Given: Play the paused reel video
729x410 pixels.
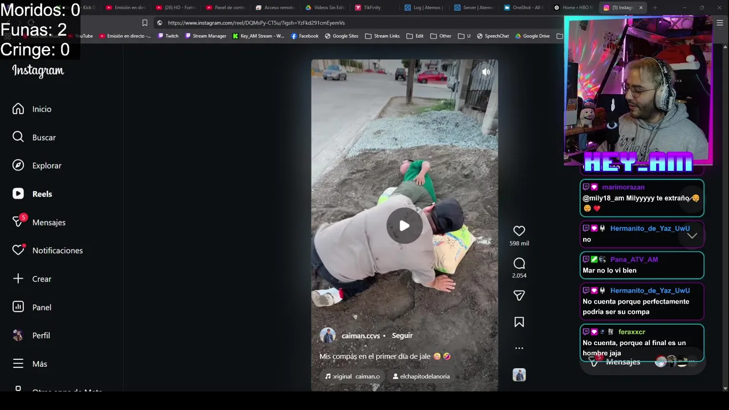Looking at the screenshot, I should click(404, 225).
